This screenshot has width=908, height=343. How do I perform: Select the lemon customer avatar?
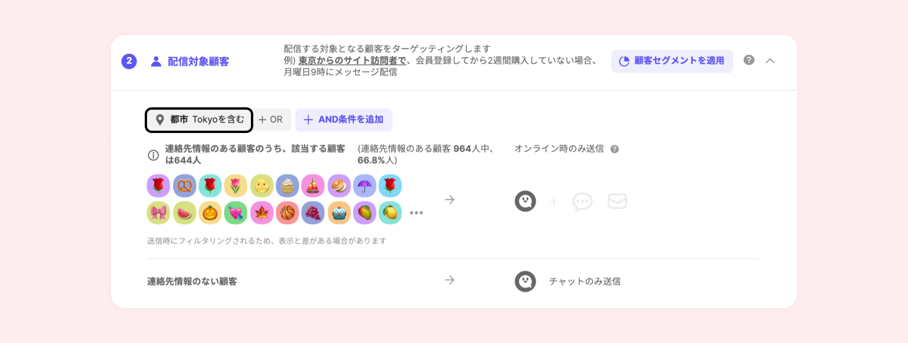390,213
